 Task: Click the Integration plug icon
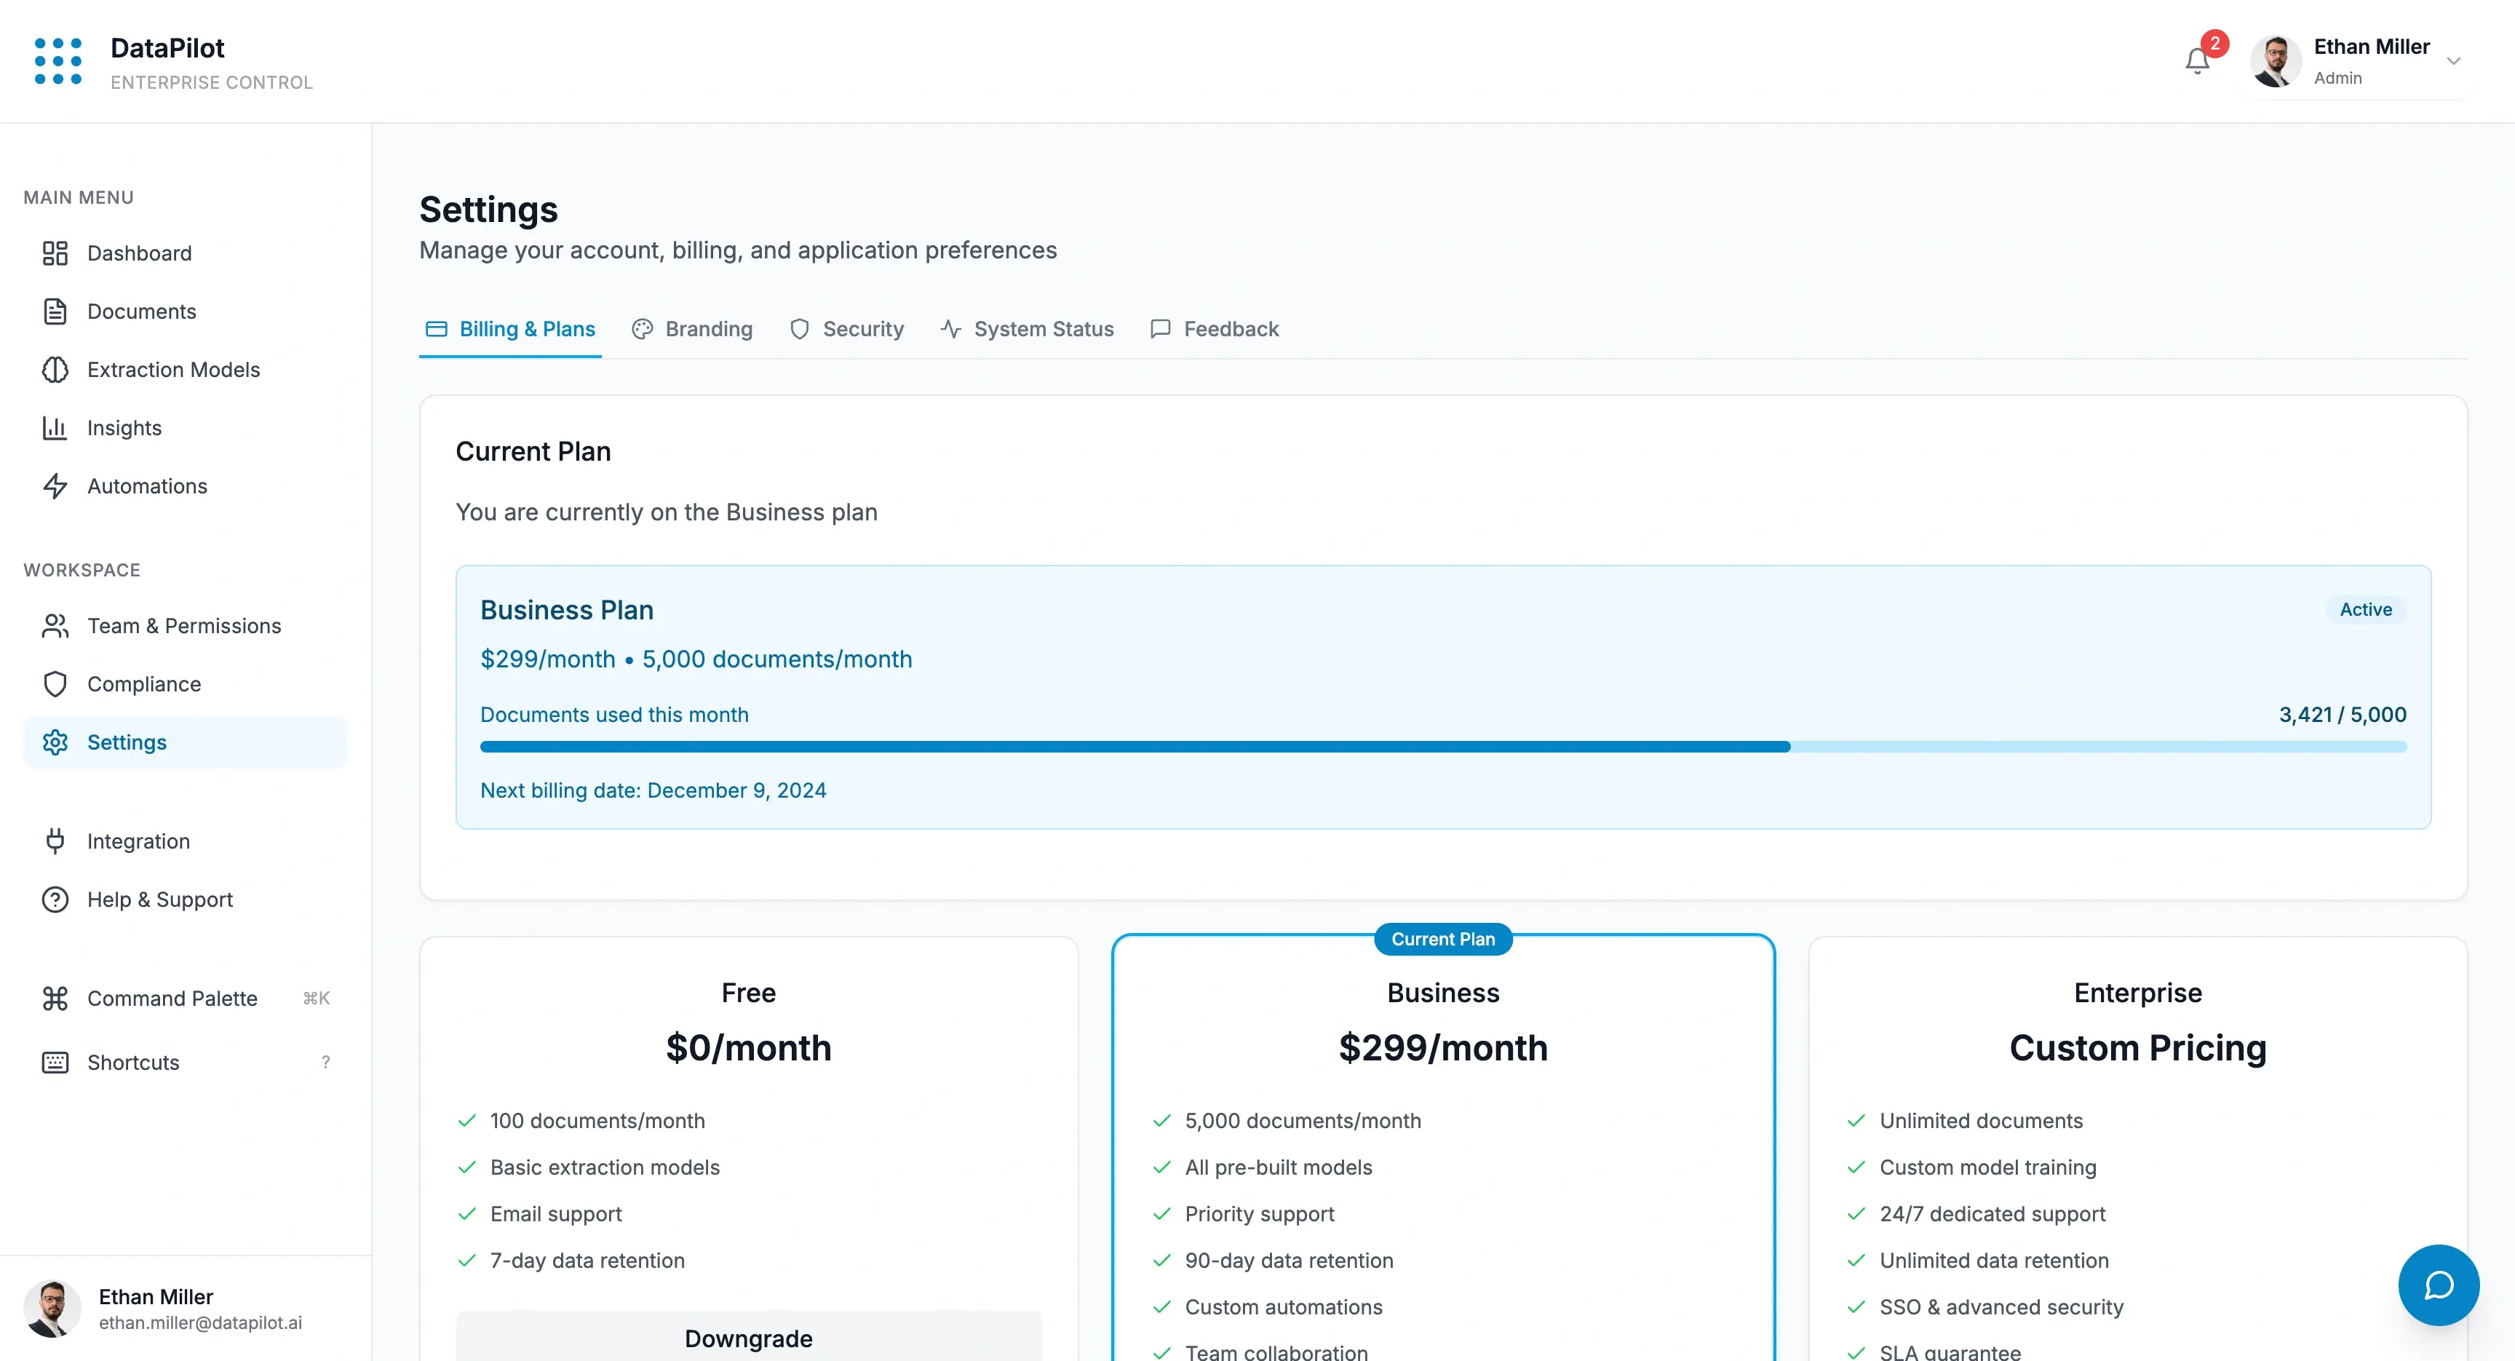[x=55, y=841]
